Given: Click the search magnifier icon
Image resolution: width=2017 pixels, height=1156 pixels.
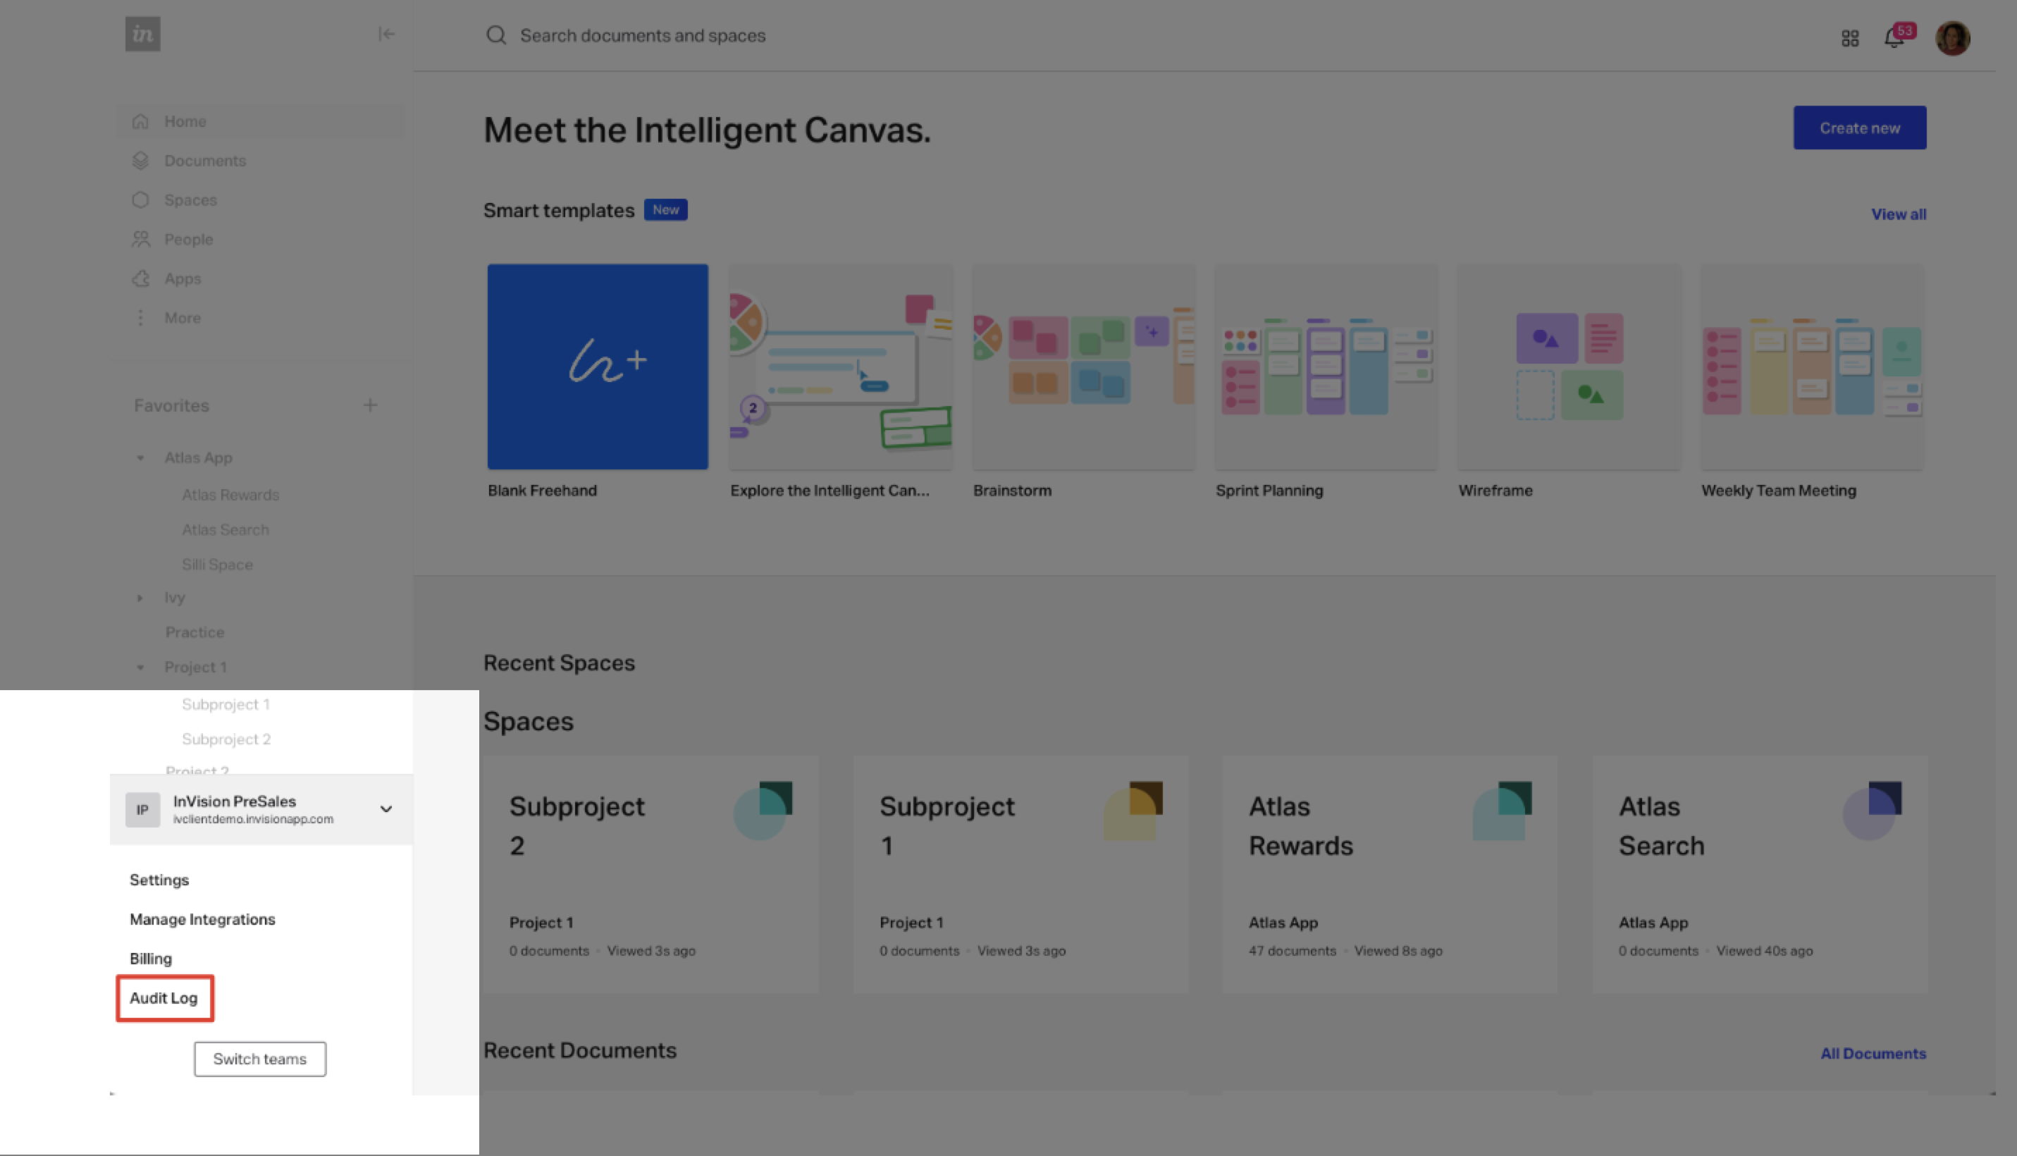Looking at the screenshot, I should pyautogui.click(x=496, y=36).
